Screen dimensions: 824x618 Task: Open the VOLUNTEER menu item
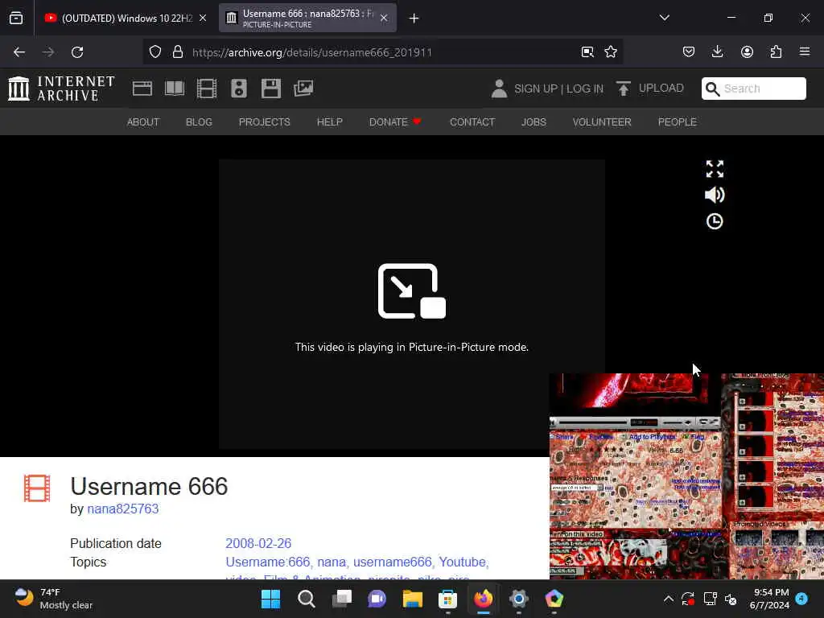[x=602, y=122]
